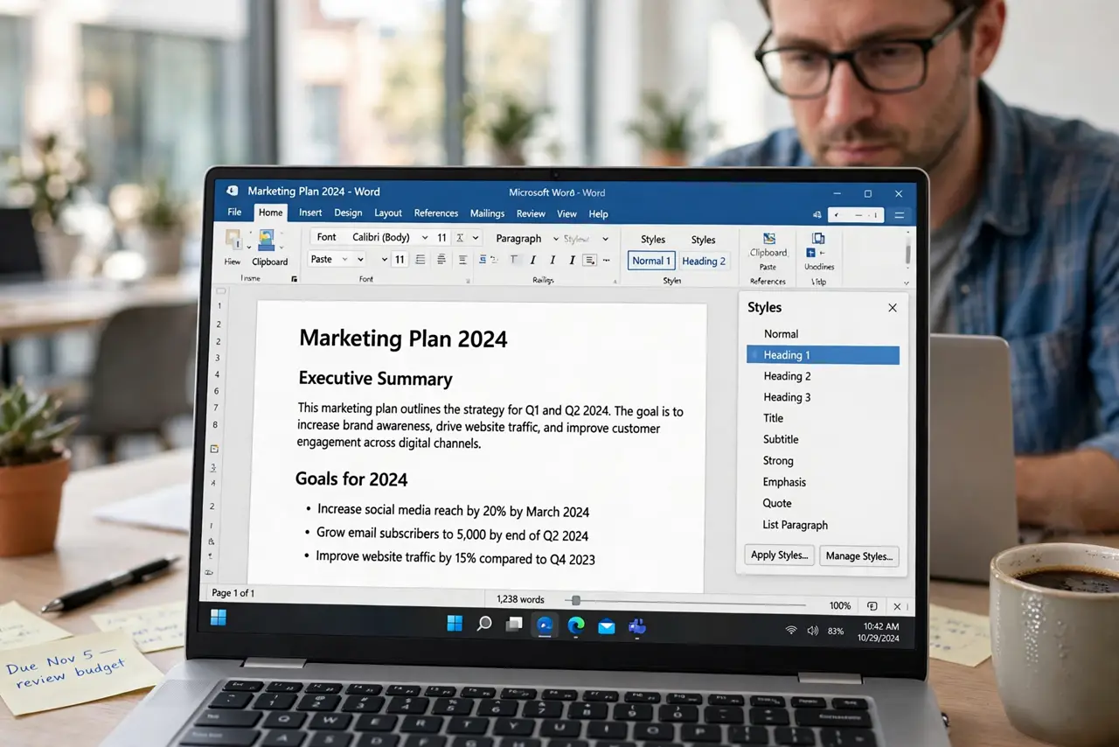Screen dimensions: 1119x747
Task: Click the zoom slider handle in the status bar
Action: pyautogui.click(x=574, y=601)
